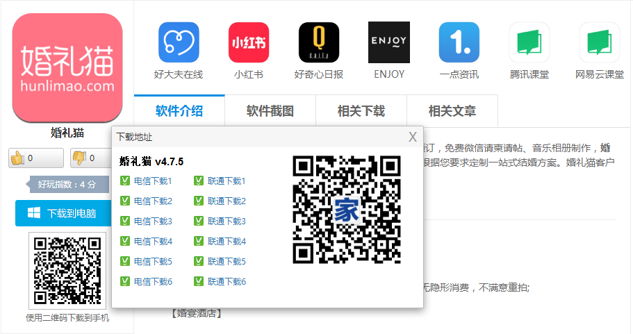Switch to the 相关下载 tab
633x334 pixels.
(x=361, y=110)
